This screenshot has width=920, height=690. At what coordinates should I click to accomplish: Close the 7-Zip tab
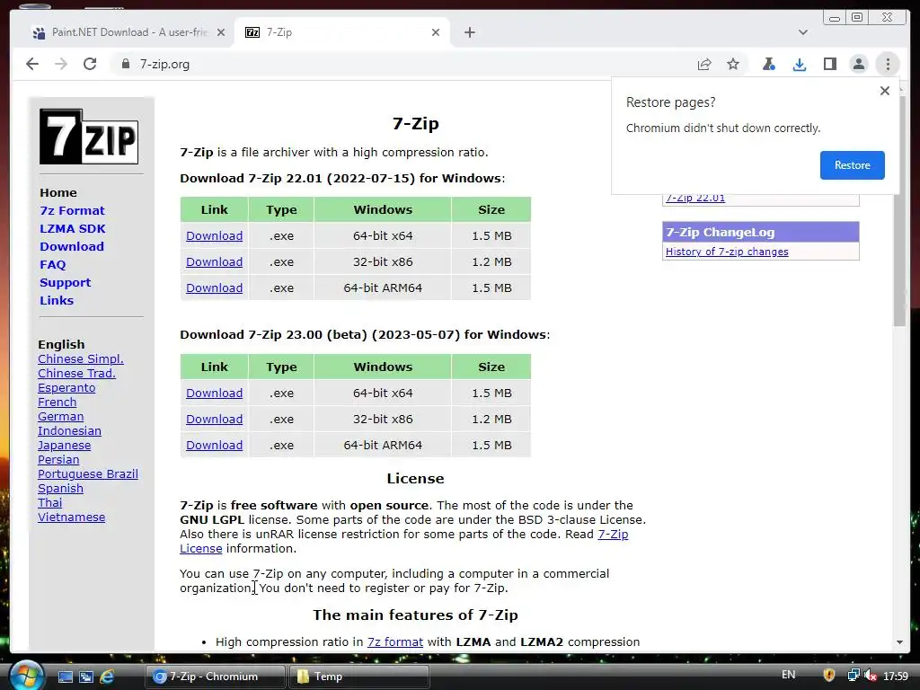436,32
